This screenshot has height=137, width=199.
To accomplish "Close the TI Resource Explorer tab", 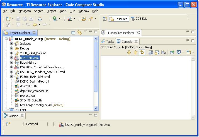I will pyautogui.click(x=138, y=33).
